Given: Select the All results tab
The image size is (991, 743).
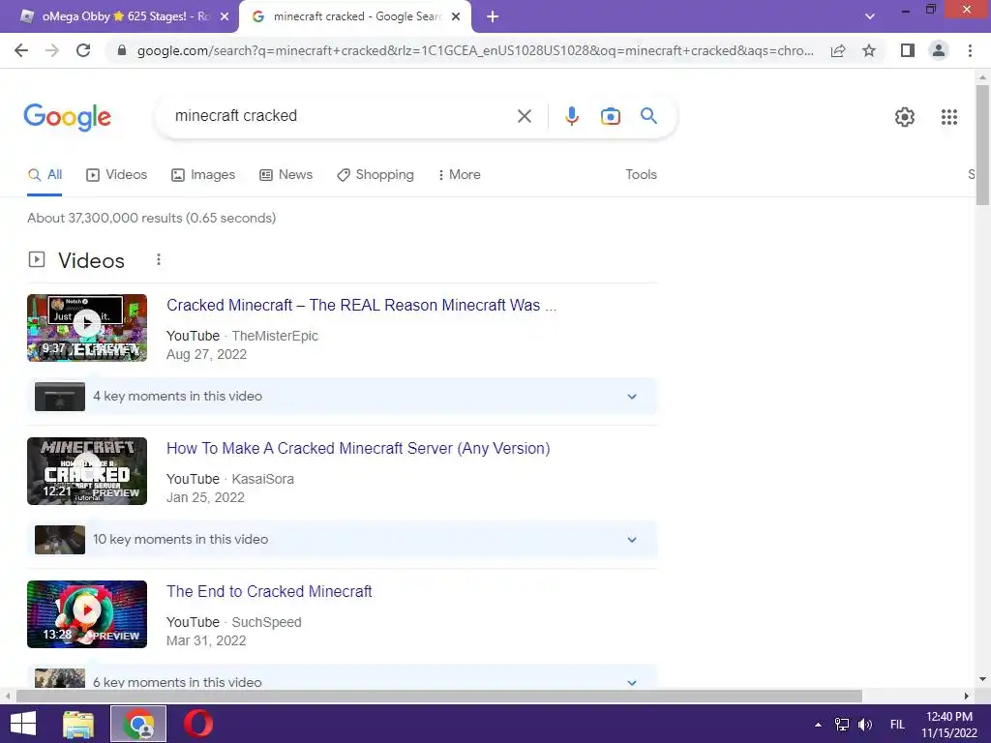Looking at the screenshot, I should coord(45,175).
